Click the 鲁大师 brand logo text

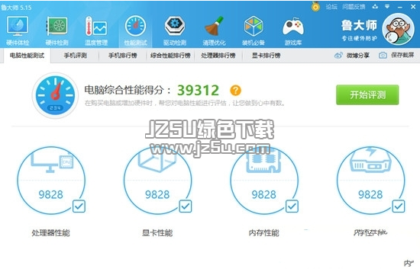tap(359, 25)
